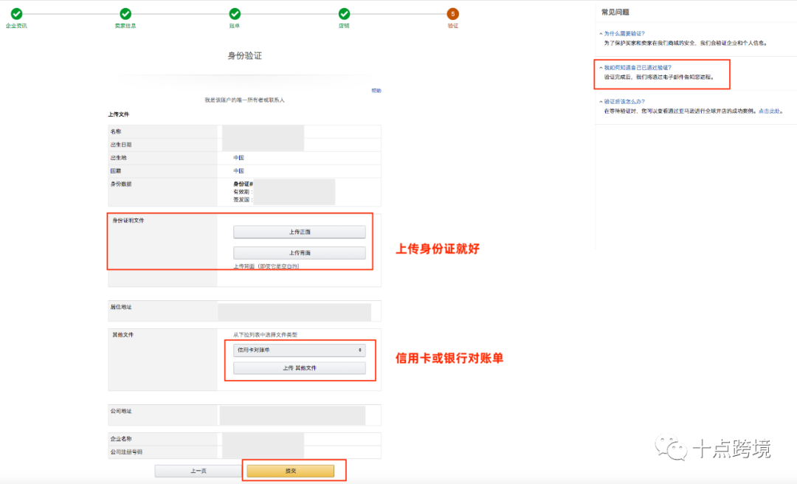
Task: Click the answer text 验证完成后，我们将通过电子邮件…
Action: point(659,77)
